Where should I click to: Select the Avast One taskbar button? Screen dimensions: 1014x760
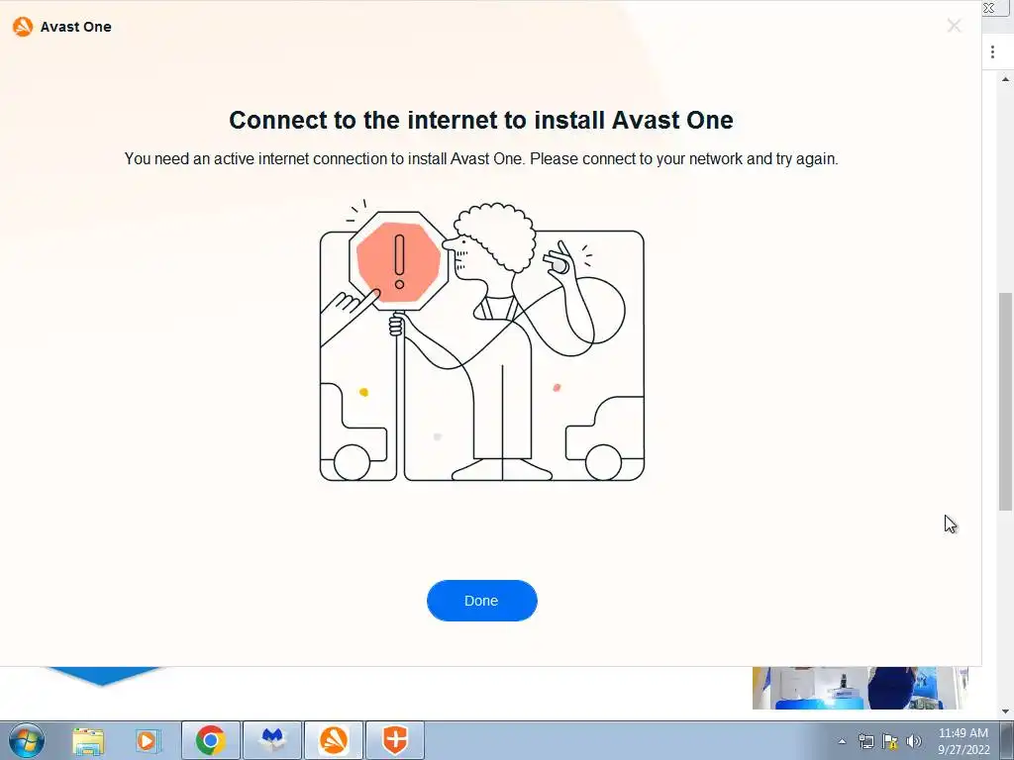click(334, 740)
